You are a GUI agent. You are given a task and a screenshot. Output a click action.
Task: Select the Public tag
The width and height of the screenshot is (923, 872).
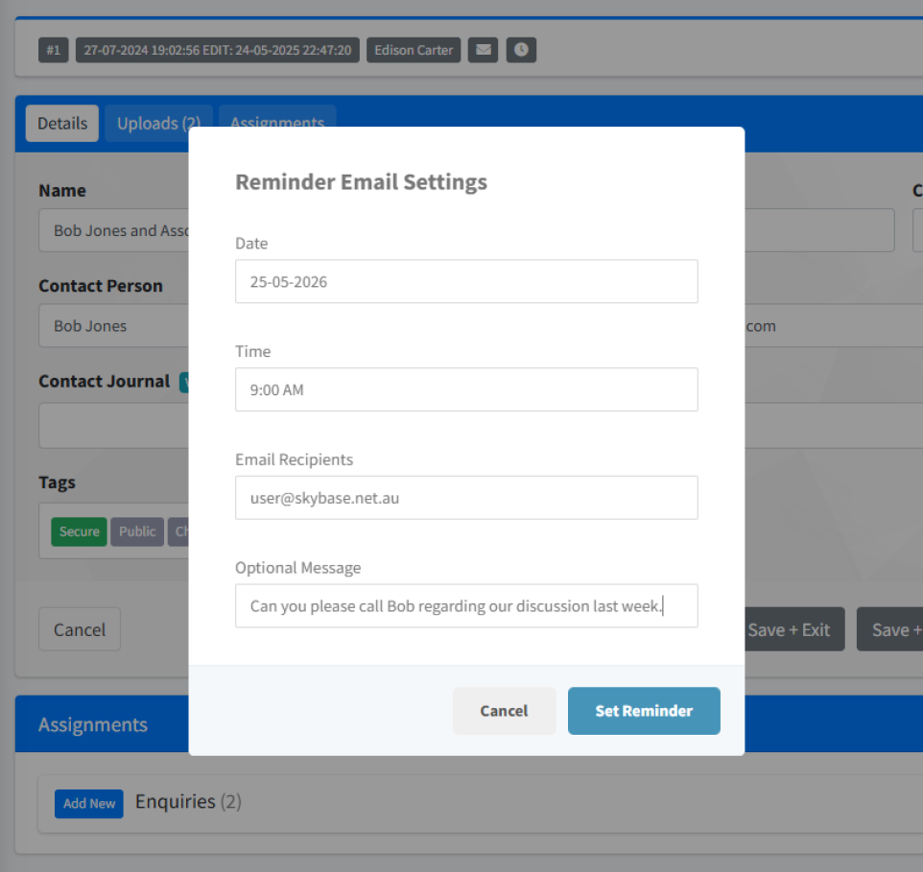point(137,531)
